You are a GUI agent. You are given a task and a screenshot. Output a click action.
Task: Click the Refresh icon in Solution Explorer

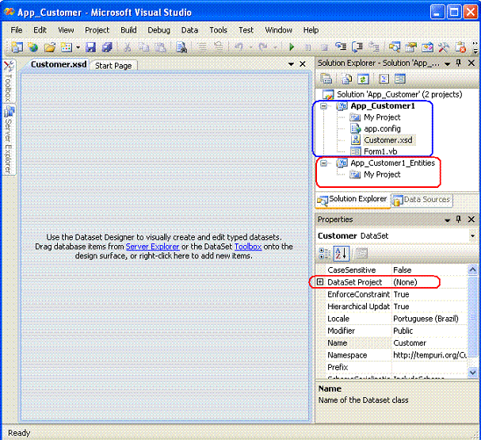(363, 78)
